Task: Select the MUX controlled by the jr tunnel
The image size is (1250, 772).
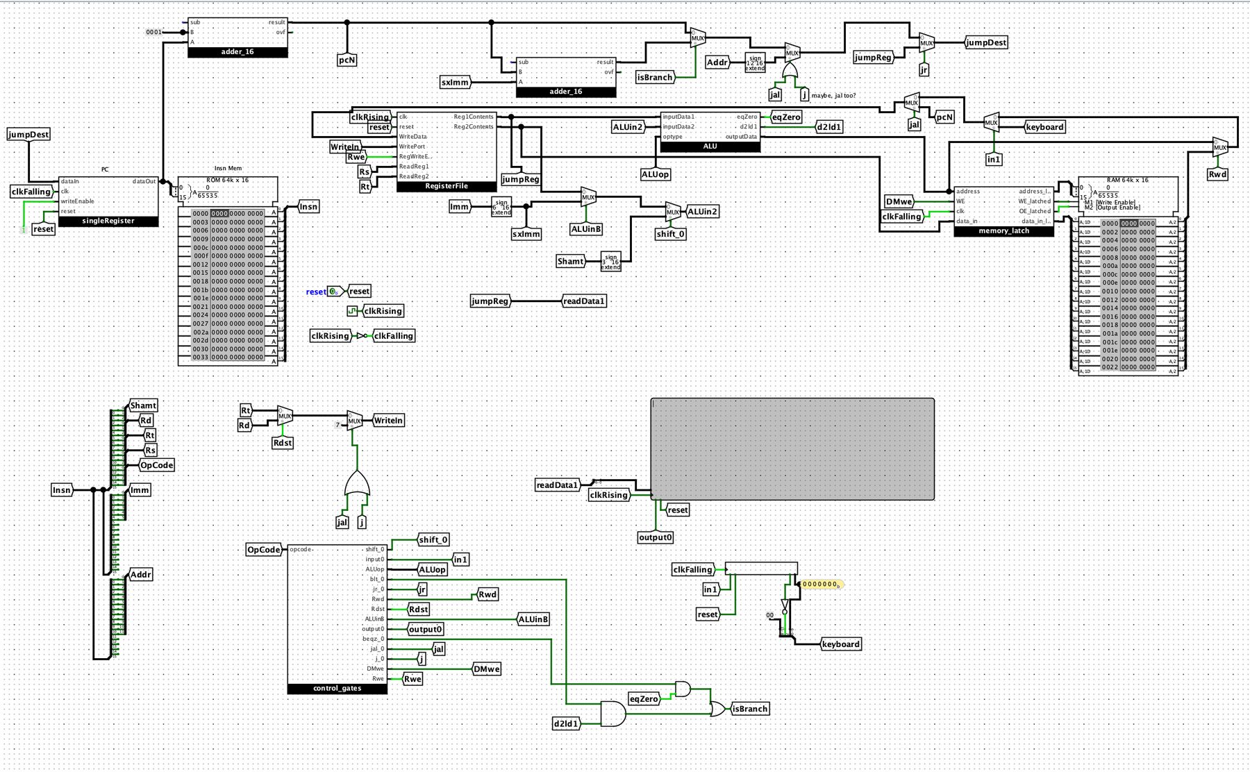Action: 926,42
